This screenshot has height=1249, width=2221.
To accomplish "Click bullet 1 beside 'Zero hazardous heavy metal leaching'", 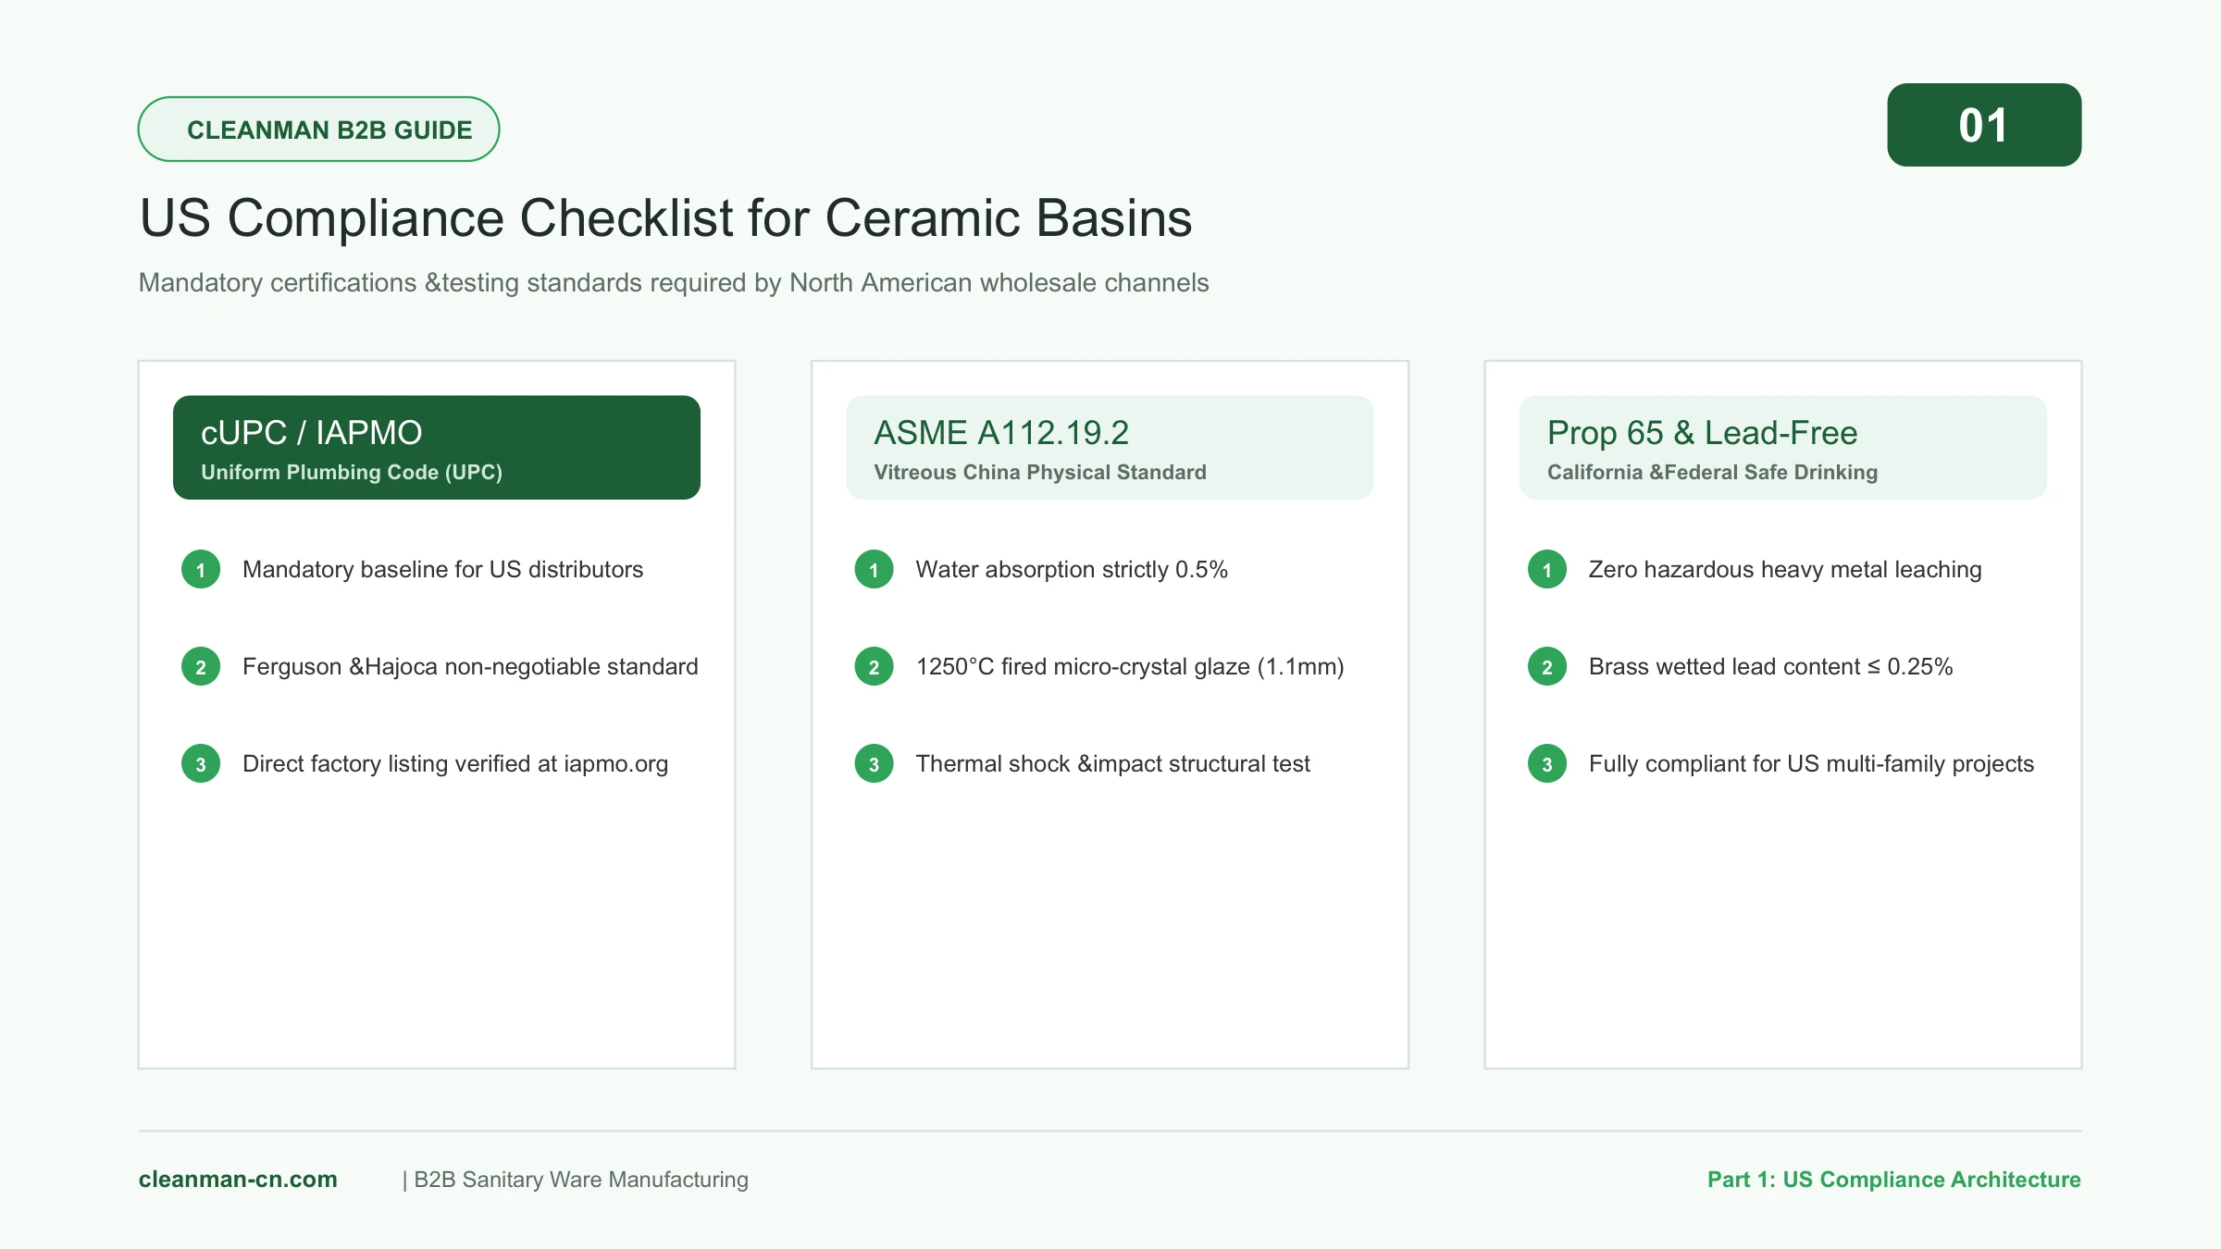I will [x=1547, y=570].
